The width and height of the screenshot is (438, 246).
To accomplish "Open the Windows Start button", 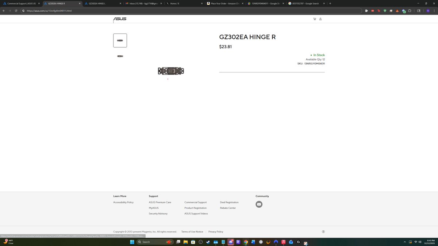I will (132, 242).
